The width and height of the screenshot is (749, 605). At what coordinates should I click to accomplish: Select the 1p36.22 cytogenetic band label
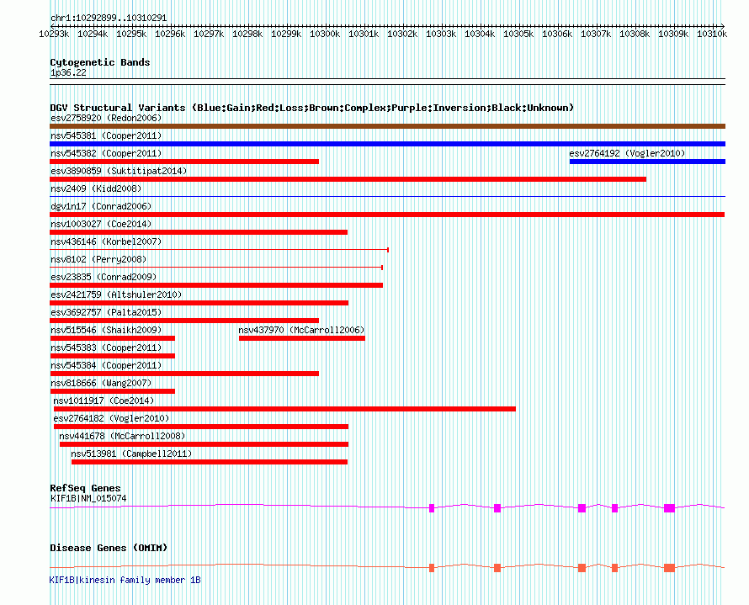pyautogui.click(x=68, y=72)
